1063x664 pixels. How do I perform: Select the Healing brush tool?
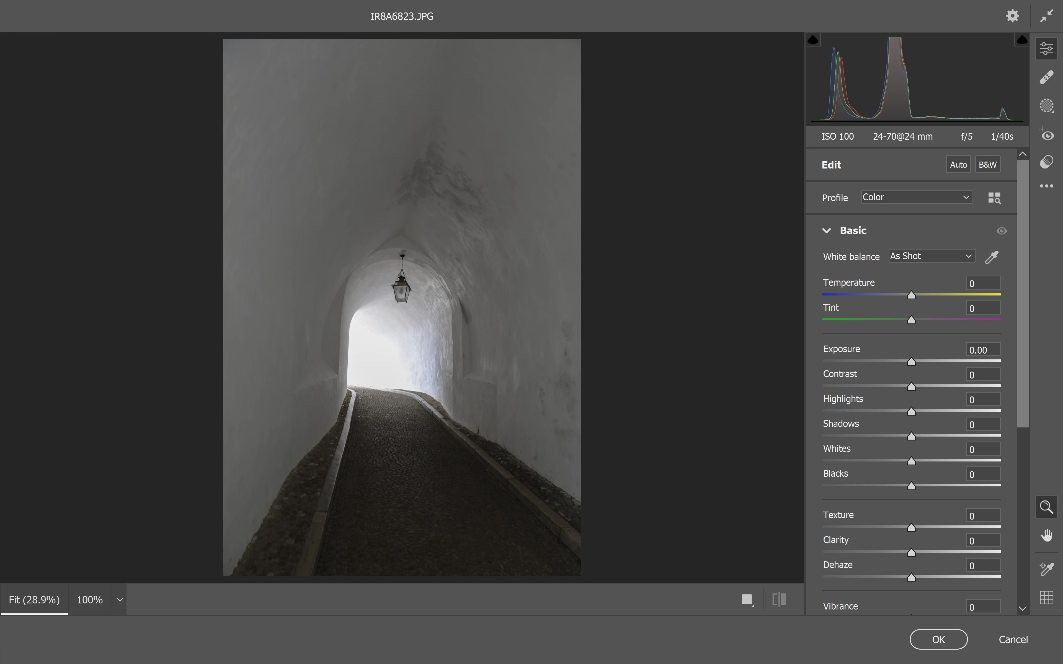(x=1046, y=77)
